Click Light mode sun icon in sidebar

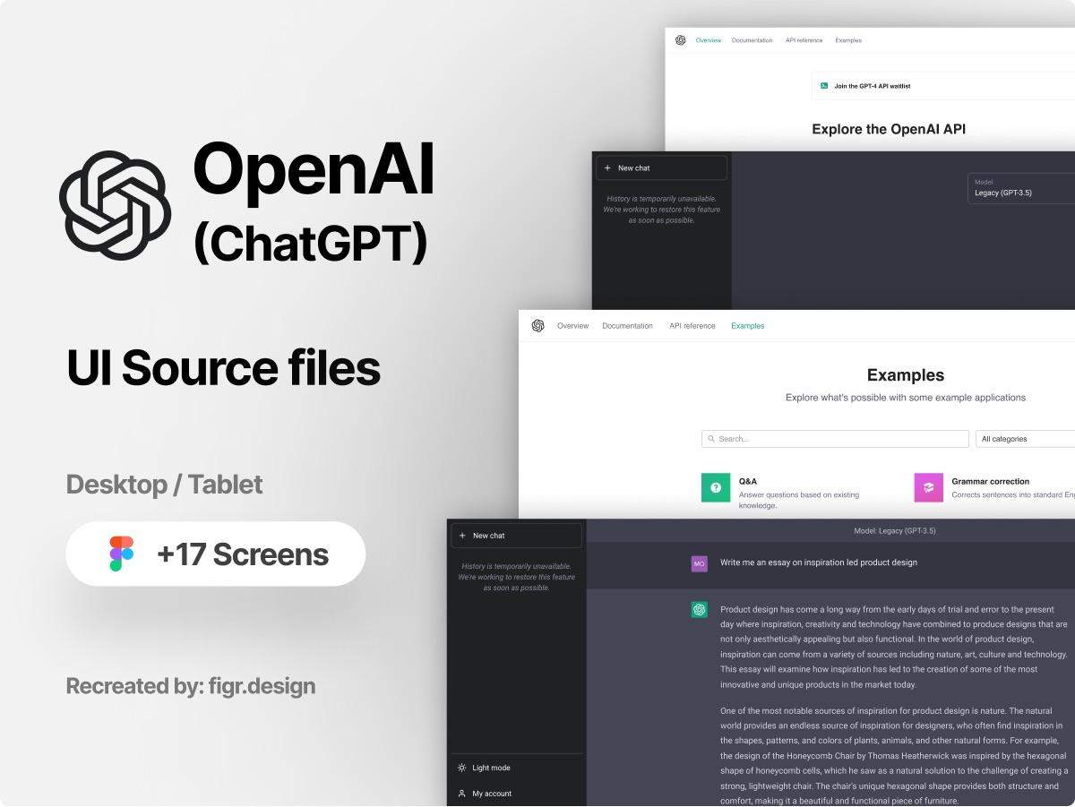click(462, 768)
